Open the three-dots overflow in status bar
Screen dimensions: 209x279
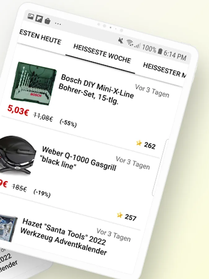(58, 24)
